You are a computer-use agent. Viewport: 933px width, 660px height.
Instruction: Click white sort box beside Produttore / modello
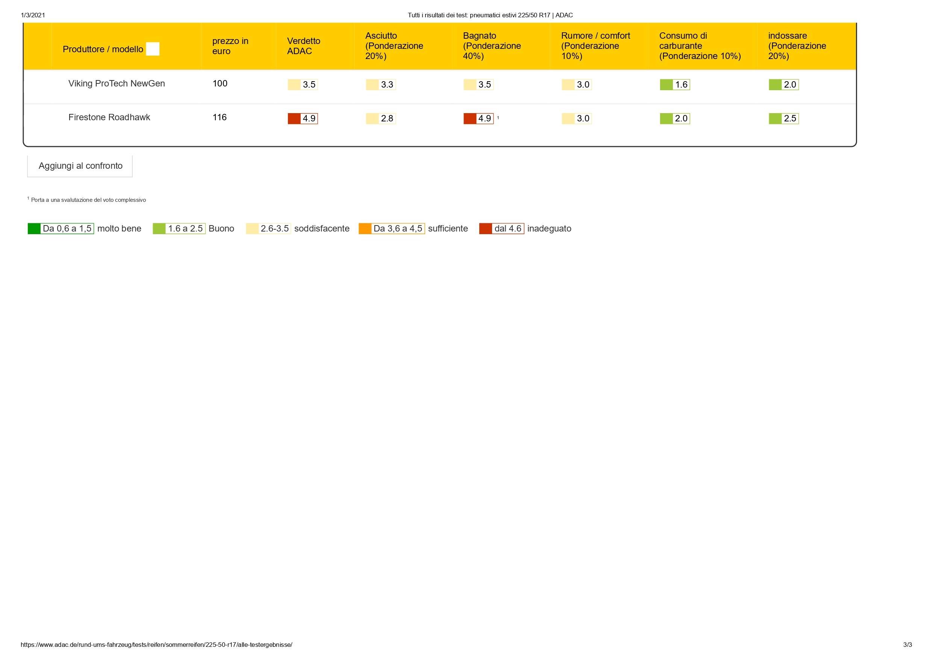pos(152,49)
